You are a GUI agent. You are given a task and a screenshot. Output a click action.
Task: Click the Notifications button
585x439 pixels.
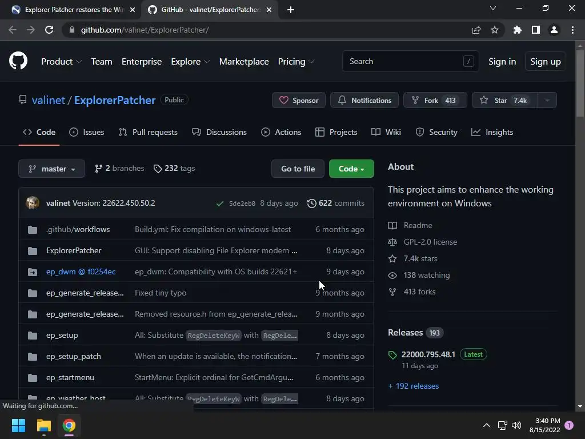point(364,100)
